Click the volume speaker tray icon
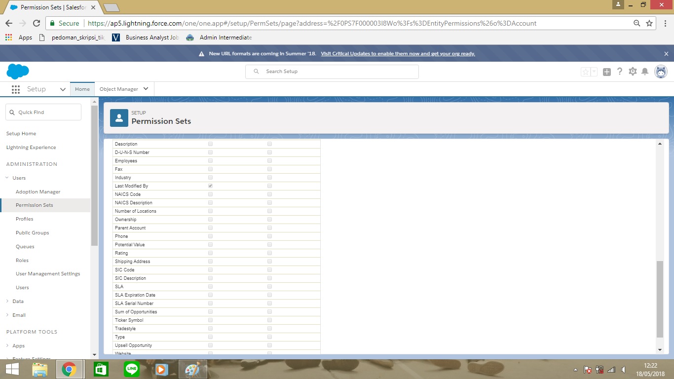The image size is (674, 379). (624, 370)
